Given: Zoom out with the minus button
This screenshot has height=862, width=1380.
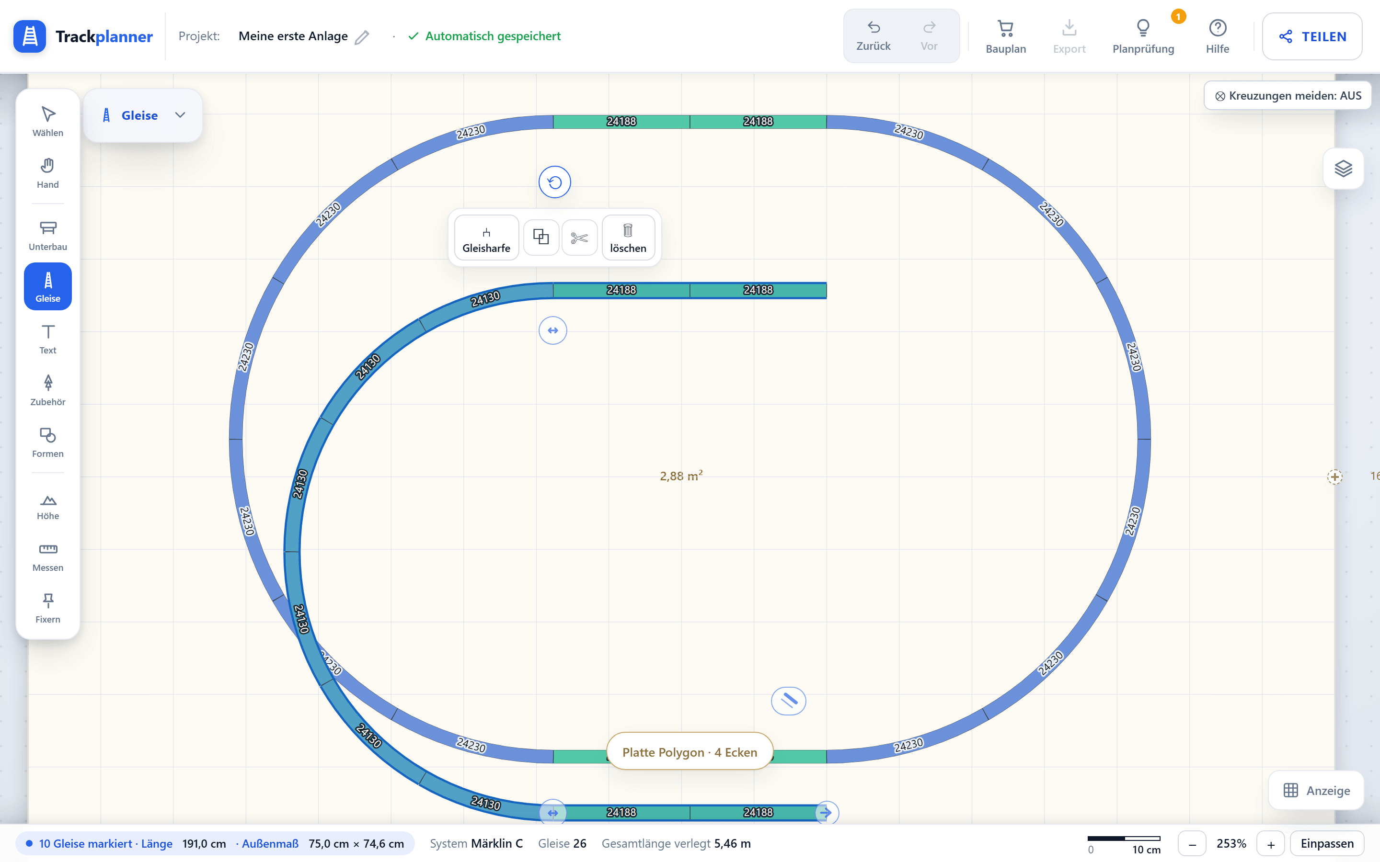Looking at the screenshot, I should point(1192,844).
